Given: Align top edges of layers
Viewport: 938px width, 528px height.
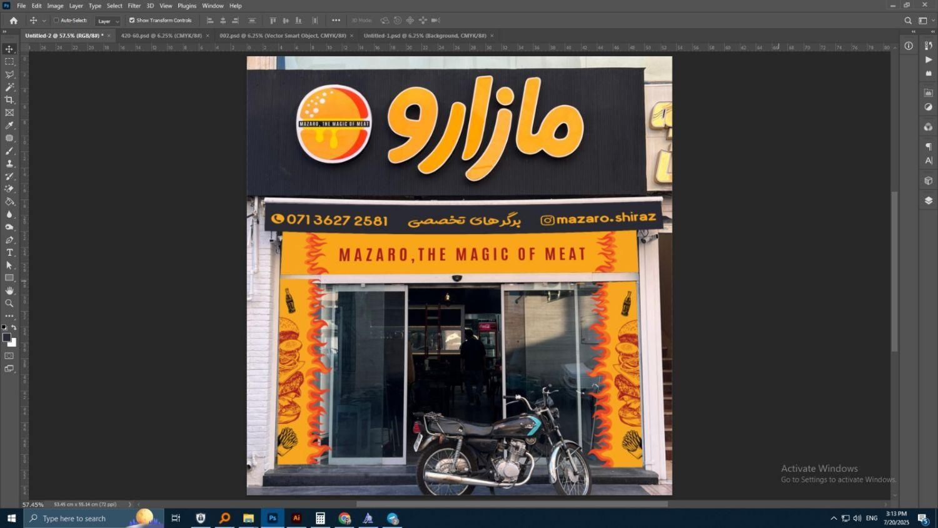Looking at the screenshot, I should pos(273,21).
